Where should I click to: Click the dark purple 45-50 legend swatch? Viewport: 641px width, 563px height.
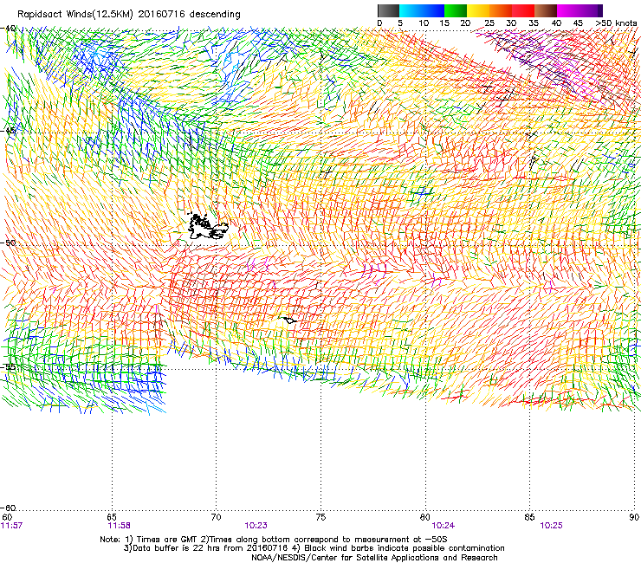tap(591, 10)
